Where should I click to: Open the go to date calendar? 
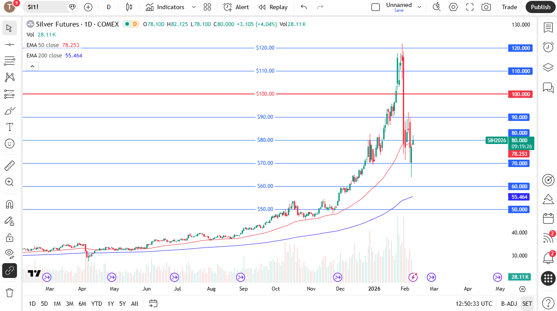click(153, 304)
